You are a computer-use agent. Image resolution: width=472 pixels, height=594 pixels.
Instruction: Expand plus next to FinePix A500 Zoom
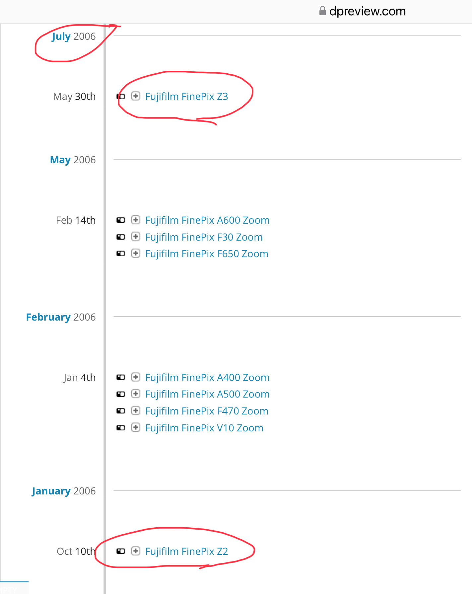[135, 394]
